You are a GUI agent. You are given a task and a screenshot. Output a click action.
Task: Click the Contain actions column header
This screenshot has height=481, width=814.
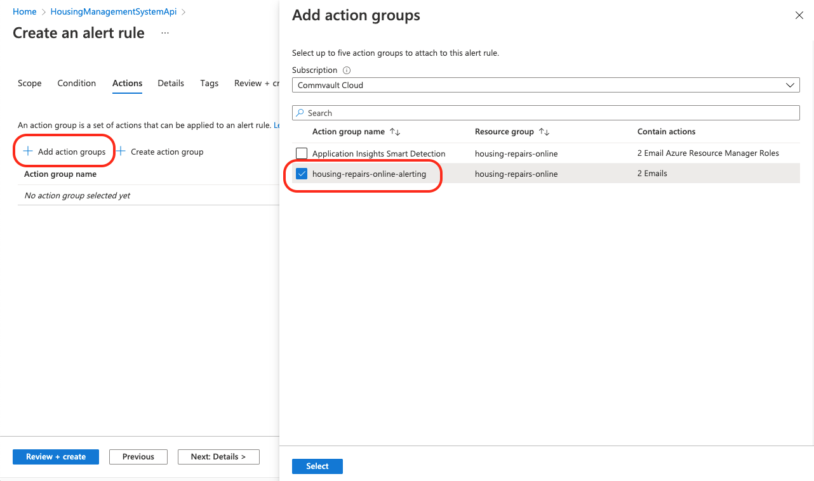(666, 132)
